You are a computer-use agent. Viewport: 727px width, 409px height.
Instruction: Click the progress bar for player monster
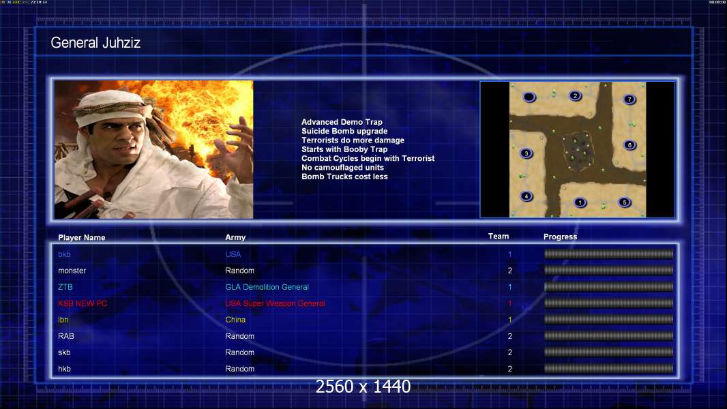coord(608,270)
